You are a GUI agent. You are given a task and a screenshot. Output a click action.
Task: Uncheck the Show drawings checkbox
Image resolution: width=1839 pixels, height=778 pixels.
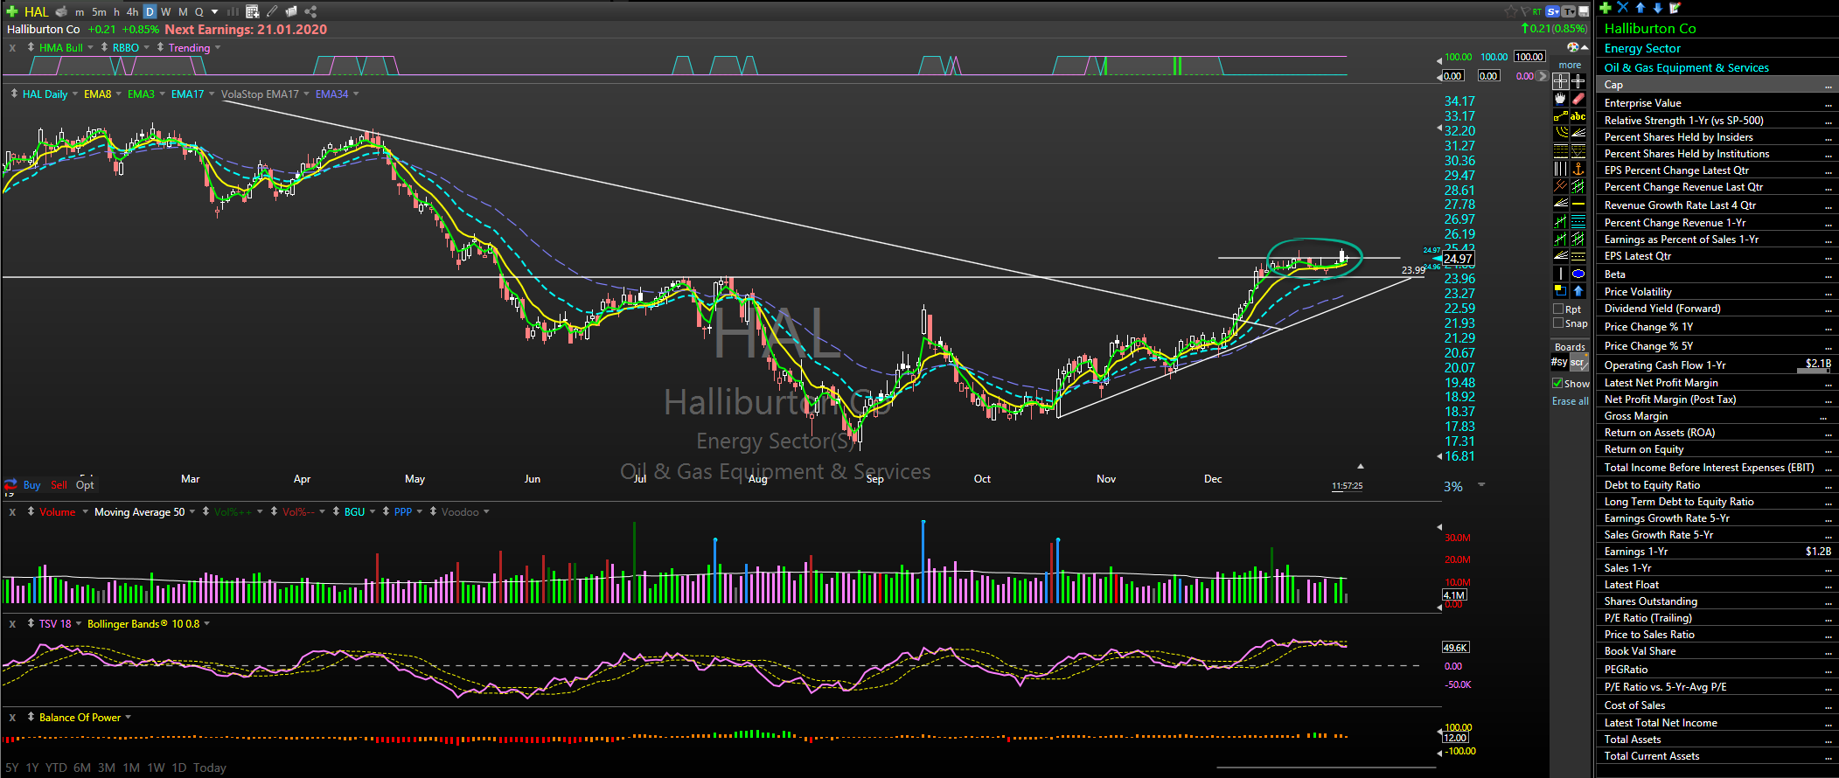coord(1557,384)
